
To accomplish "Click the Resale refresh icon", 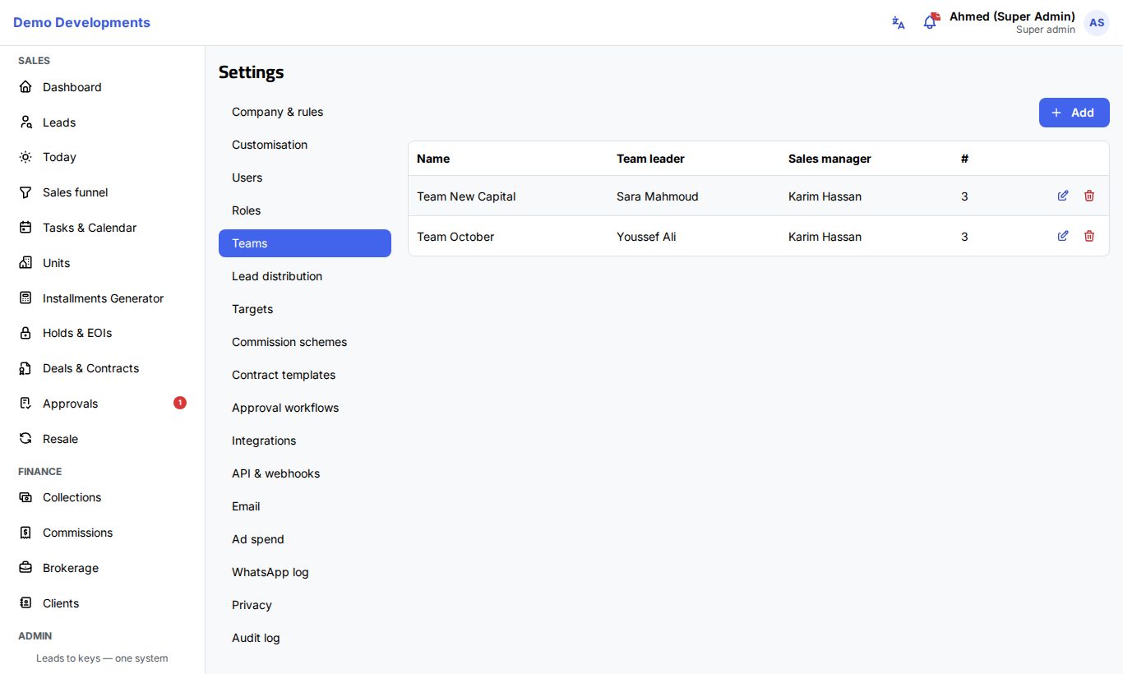I will point(25,439).
